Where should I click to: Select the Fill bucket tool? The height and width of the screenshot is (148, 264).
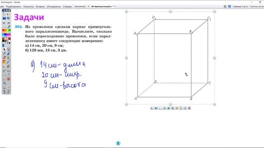point(8,58)
